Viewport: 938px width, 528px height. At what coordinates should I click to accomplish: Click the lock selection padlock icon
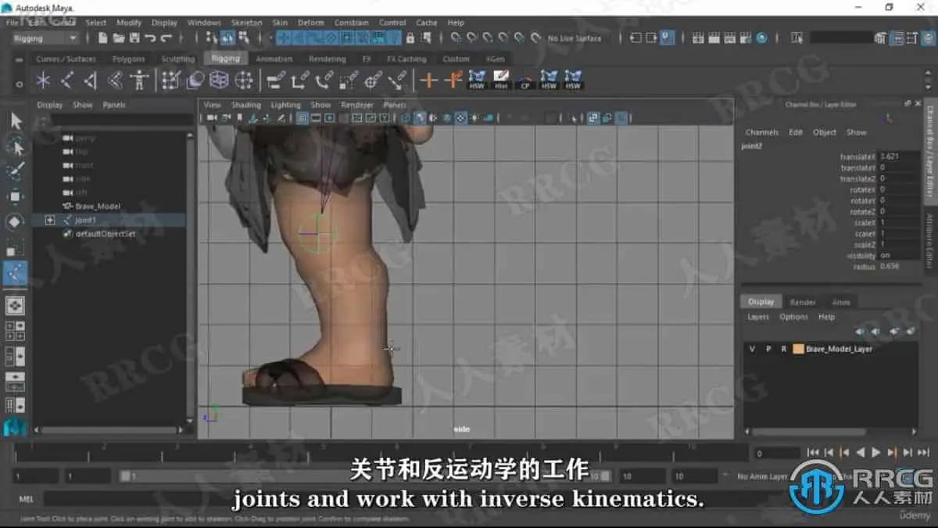pos(410,38)
